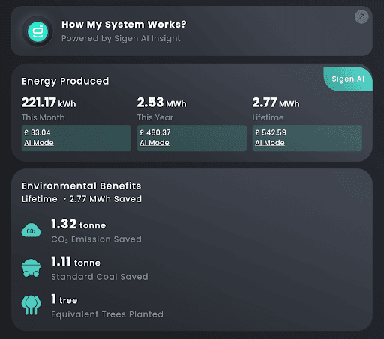Click the Lifetime label under 2.77 MWh
Image resolution: width=384 pixels, height=339 pixels.
click(268, 117)
